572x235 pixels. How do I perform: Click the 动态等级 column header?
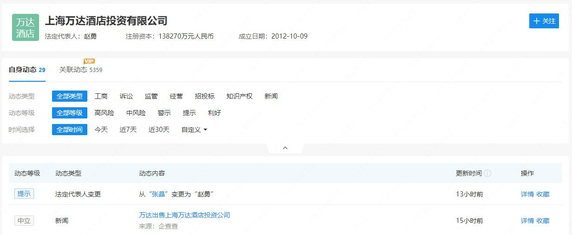point(27,173)
